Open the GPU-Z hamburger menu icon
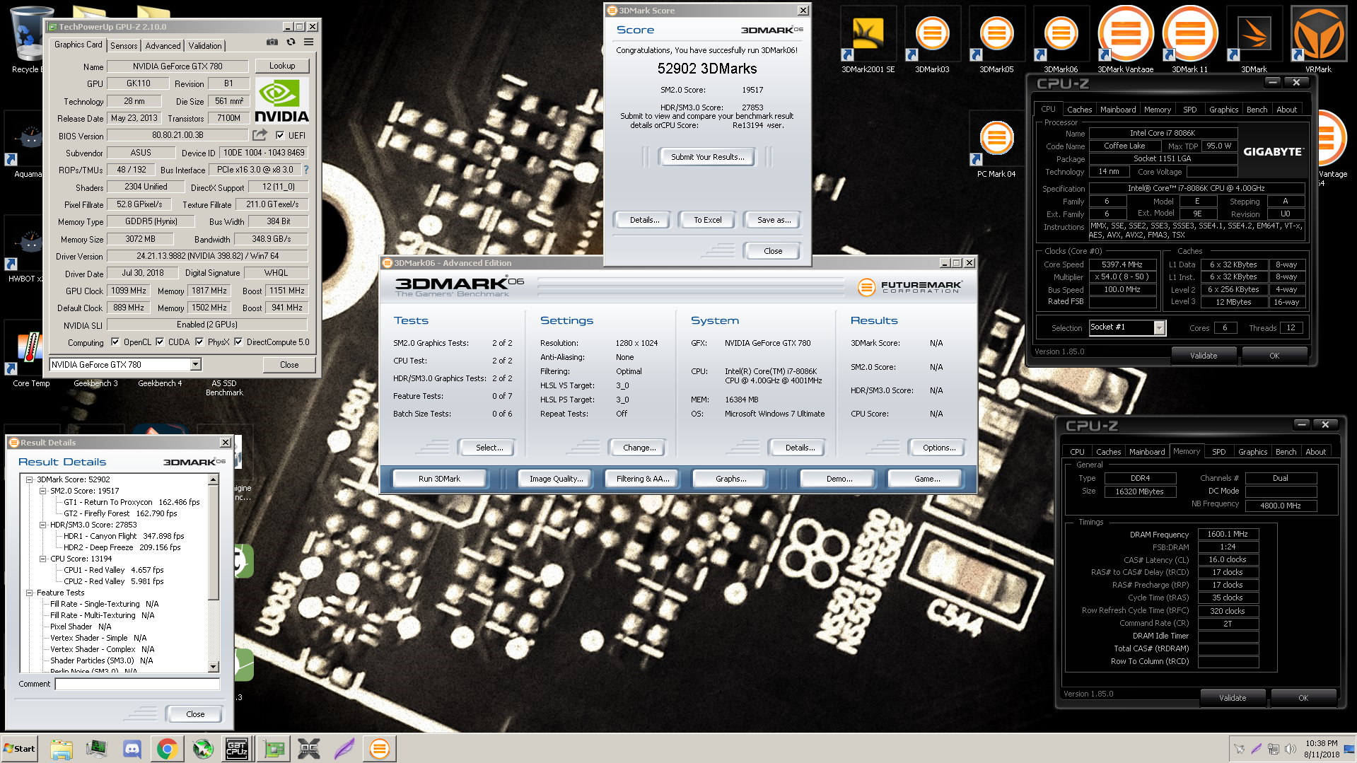 [x=309, y=42]
